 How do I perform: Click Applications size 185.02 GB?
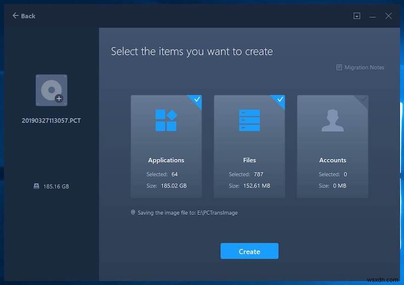[174, 186]
